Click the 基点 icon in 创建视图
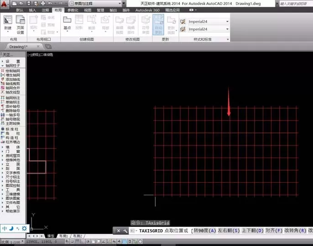 (67, 23)
